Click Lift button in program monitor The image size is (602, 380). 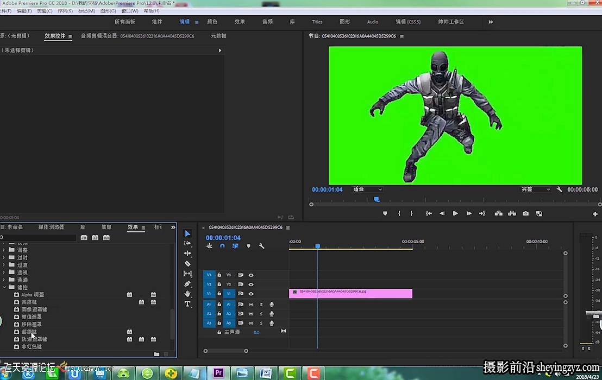(498, 213)
